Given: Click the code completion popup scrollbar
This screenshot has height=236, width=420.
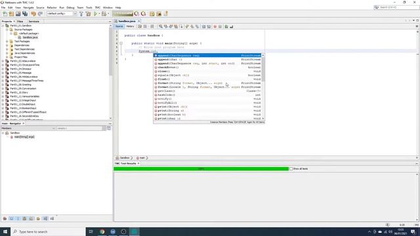Looking at the screenshot, I should coord(263,87).
